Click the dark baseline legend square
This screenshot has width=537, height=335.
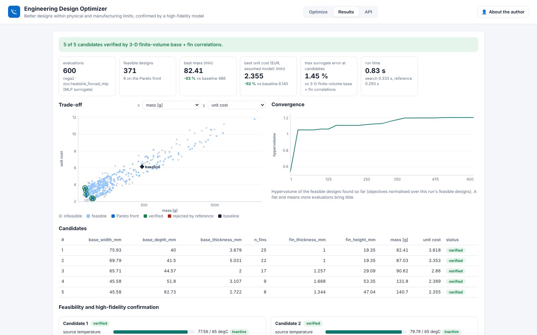tap(220, 216)
